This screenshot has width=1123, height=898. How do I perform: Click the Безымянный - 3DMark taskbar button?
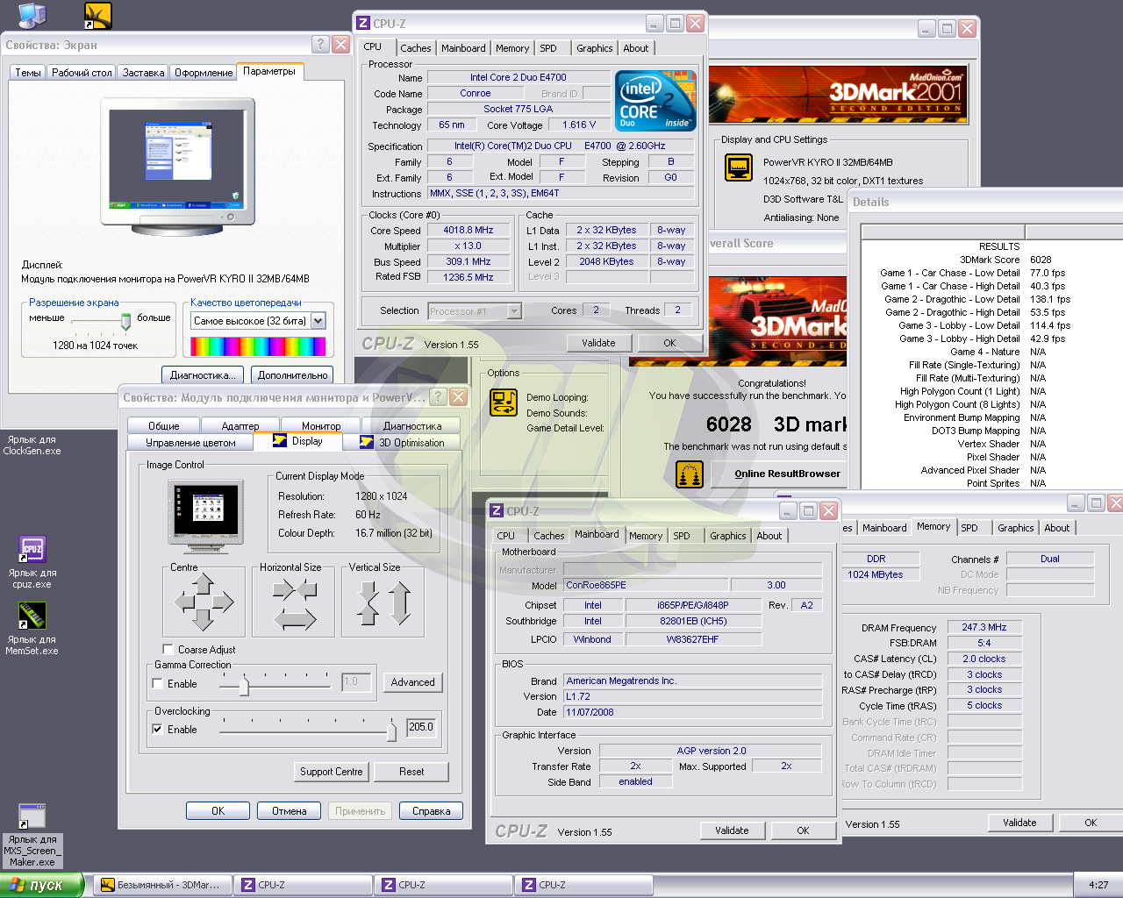(163, 886)
